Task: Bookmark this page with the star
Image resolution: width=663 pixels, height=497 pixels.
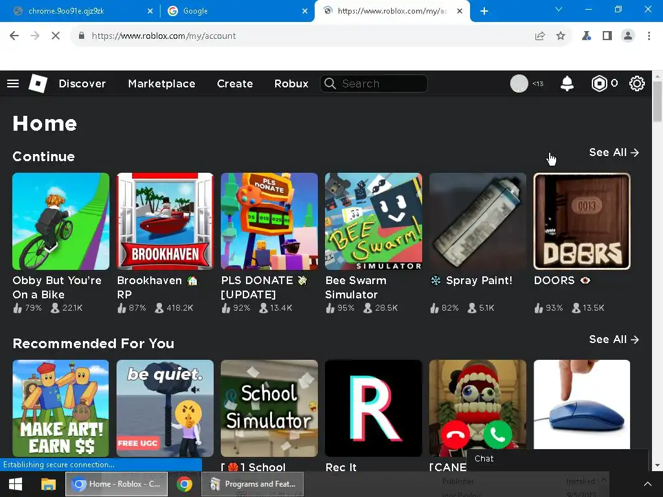Action: point(561,36)
